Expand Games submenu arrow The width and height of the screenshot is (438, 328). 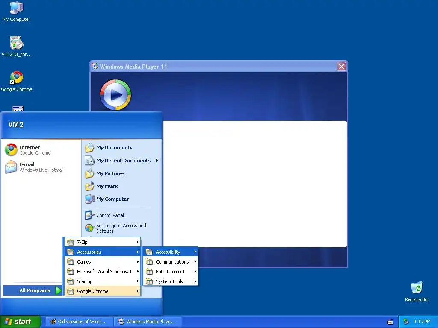pyautogui.click(x=137, y=262)
